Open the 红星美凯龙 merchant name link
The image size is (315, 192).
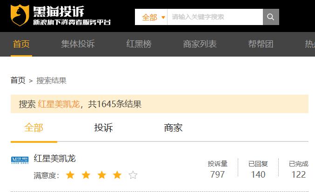pos(54,158)
